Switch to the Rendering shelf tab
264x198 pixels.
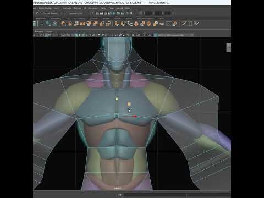56,19
